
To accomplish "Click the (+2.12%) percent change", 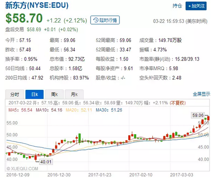I will pos(75,20).
